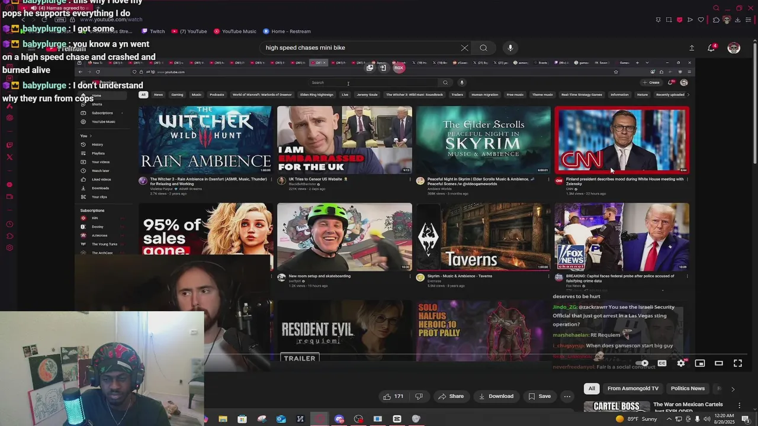The width and height of the screenshot is (758, 426).
Task: Open the browser downloads icon
Action: tap(737, 20)
